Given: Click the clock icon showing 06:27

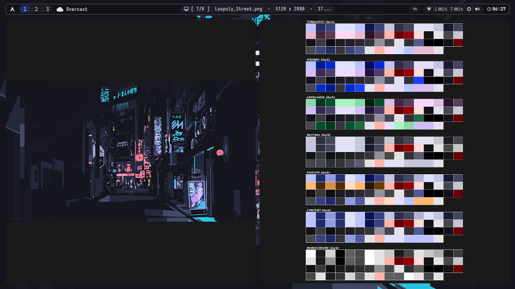Looking at the screenshot, I should 489,9.
